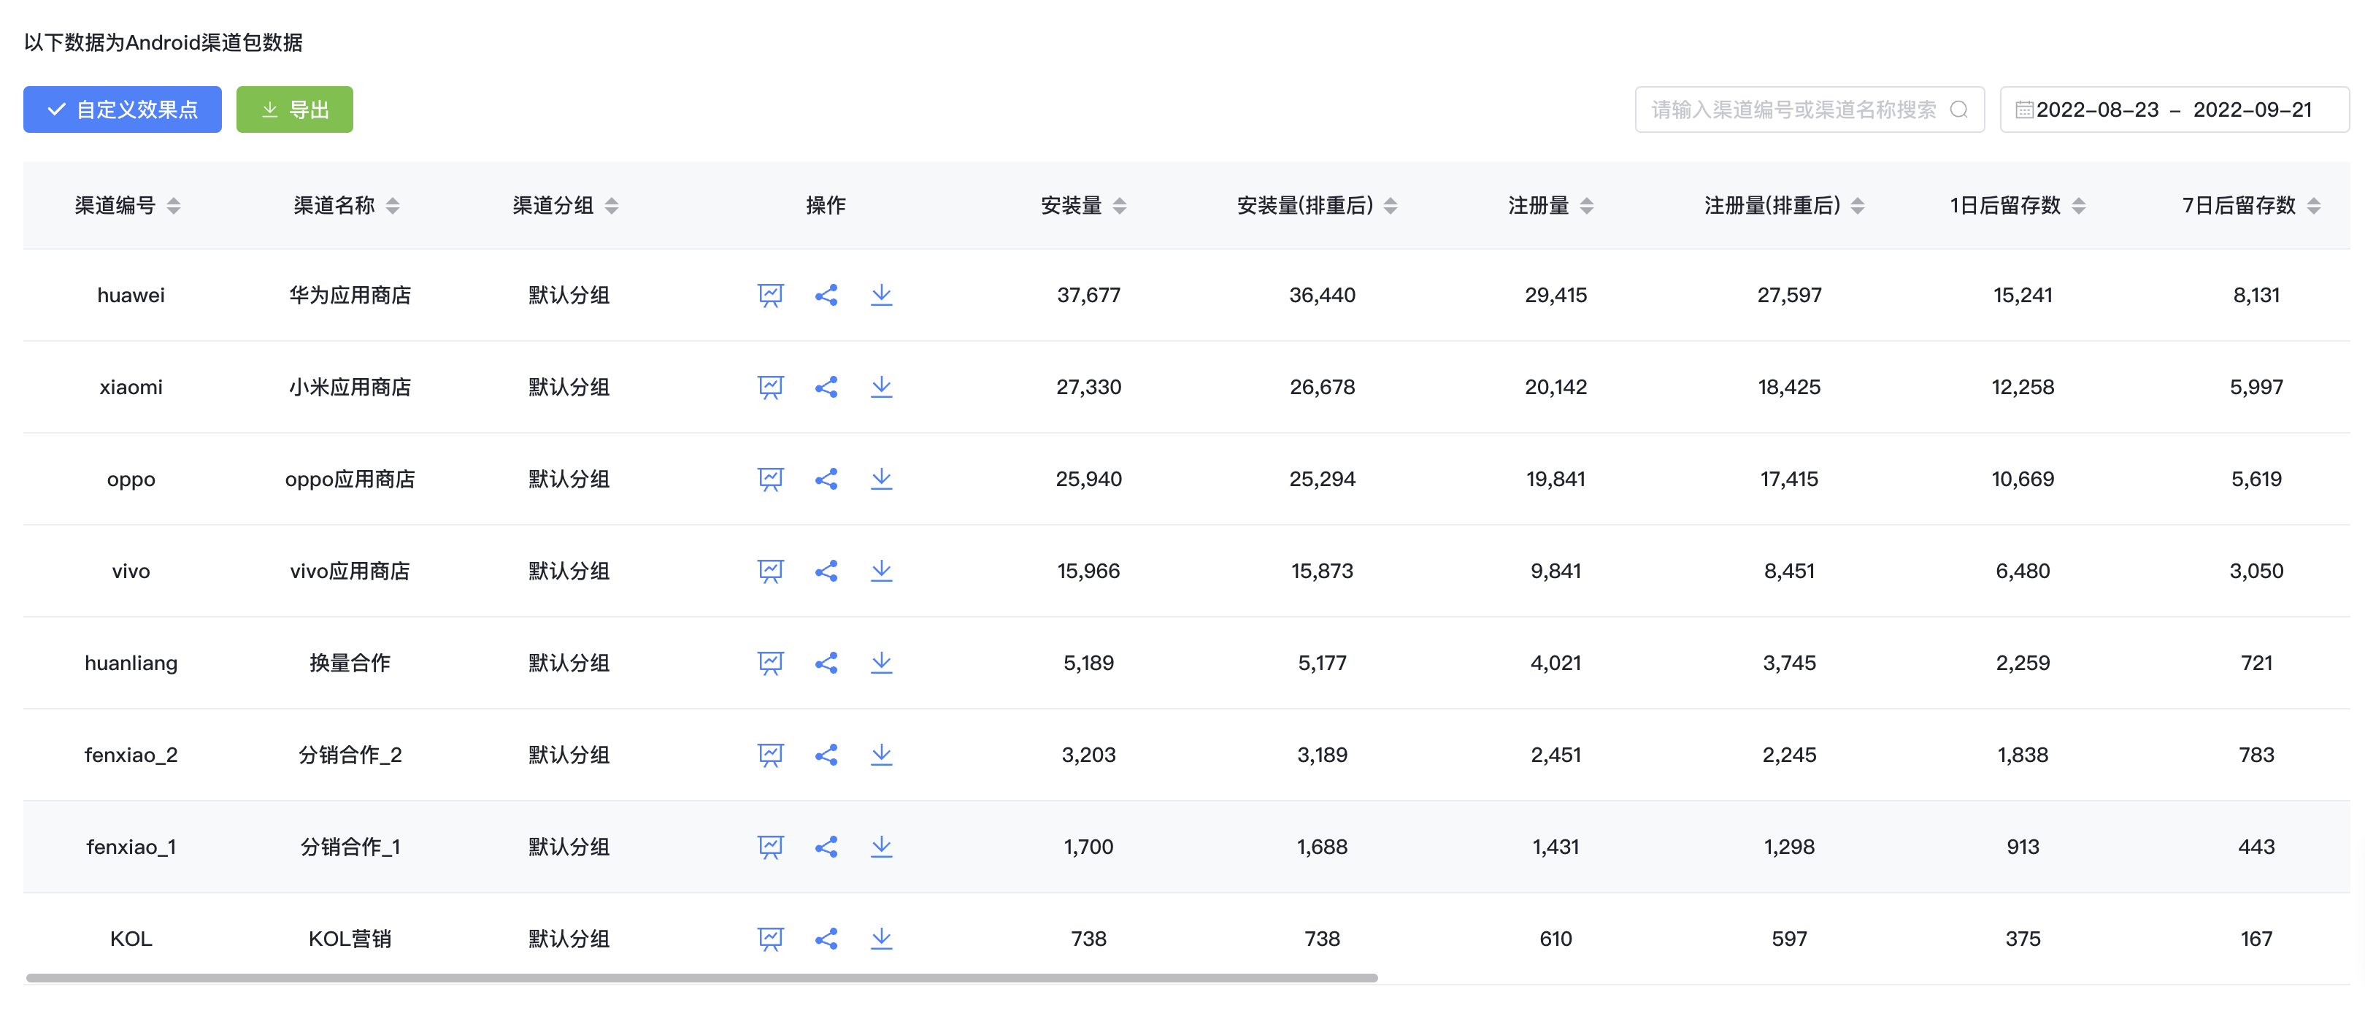Sort by 渠道编号 column

(174, 206)
